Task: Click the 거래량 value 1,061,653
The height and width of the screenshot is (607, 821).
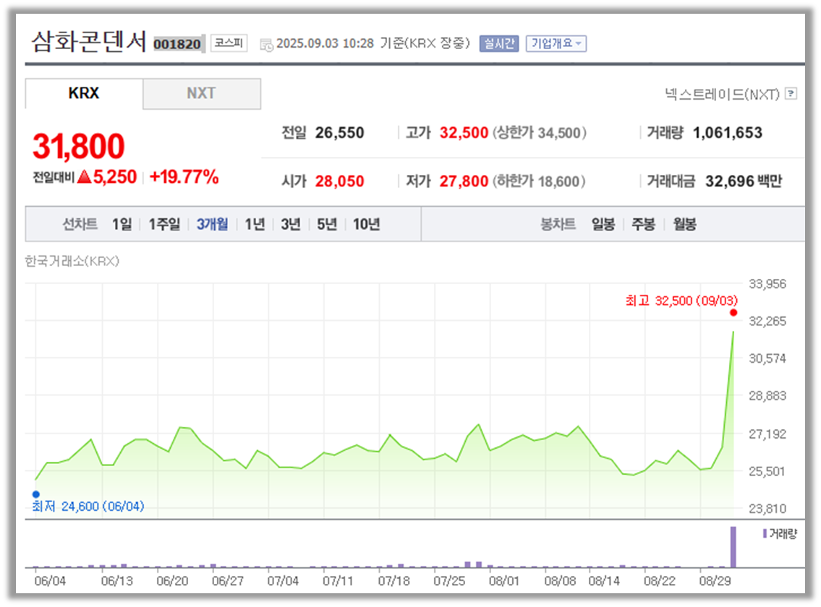Action: point(728,133)
